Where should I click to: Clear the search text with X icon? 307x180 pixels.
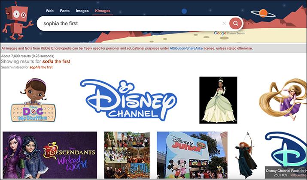pos(224,24)
